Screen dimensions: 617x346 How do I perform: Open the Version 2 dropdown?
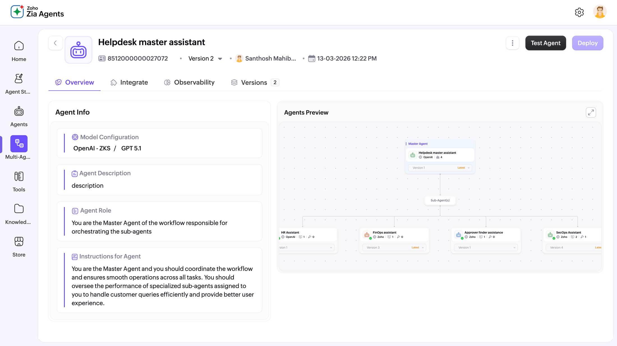(x=205, y=59)
